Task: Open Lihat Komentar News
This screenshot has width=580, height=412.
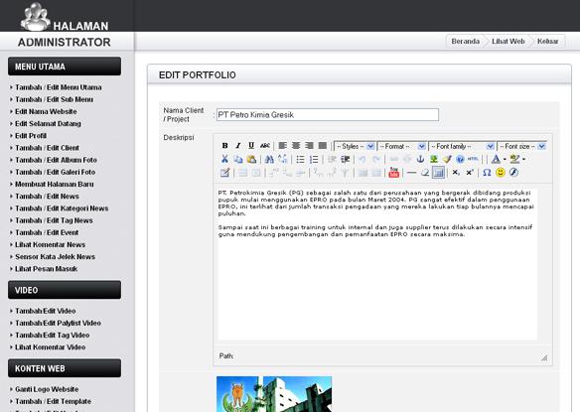Action: [x=50, y=245]
